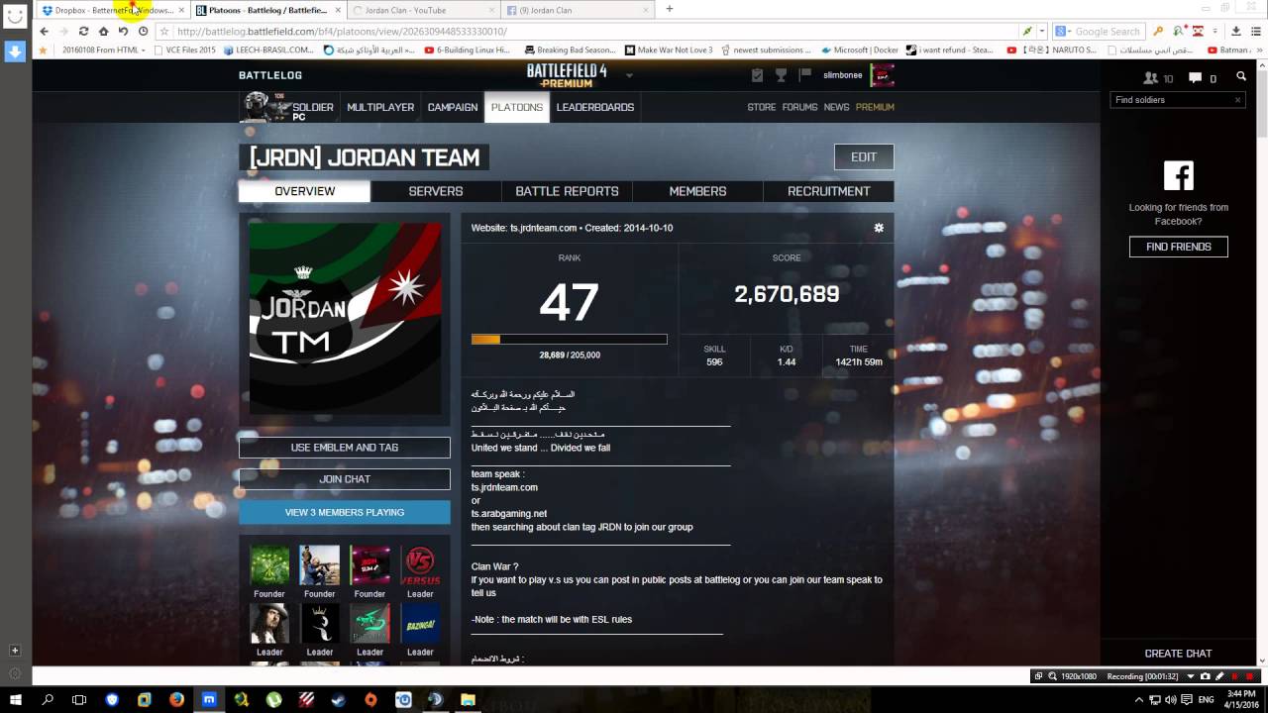Open Task View in taskbar
Screen dimensions: 1268x713
point(79,699)
